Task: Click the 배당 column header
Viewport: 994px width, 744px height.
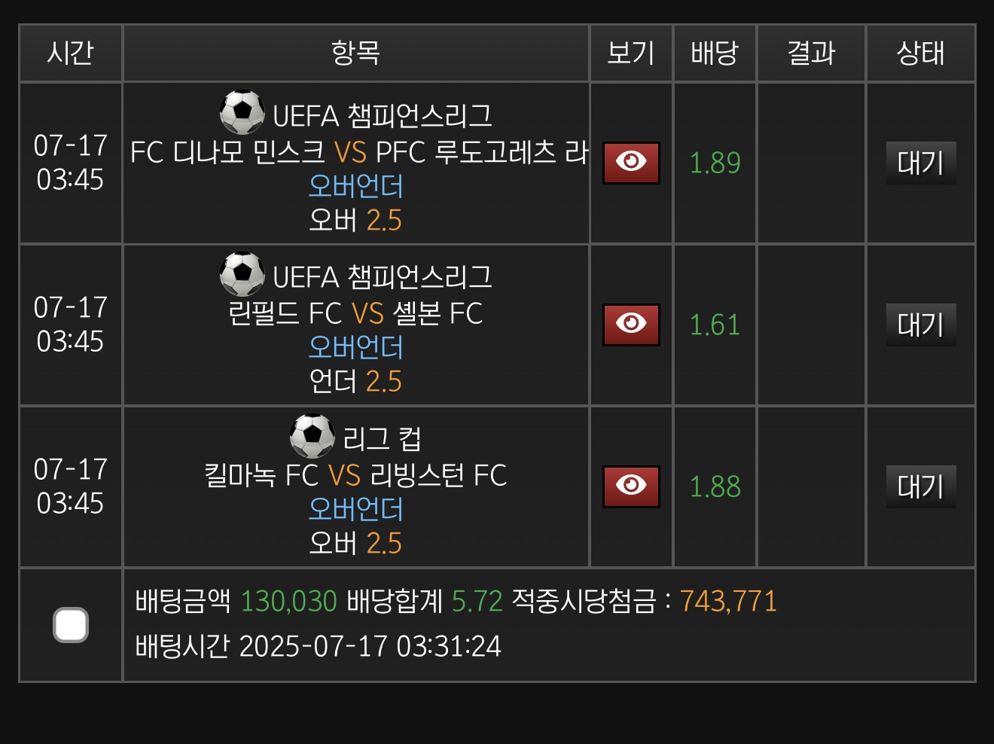Action: 714,53
